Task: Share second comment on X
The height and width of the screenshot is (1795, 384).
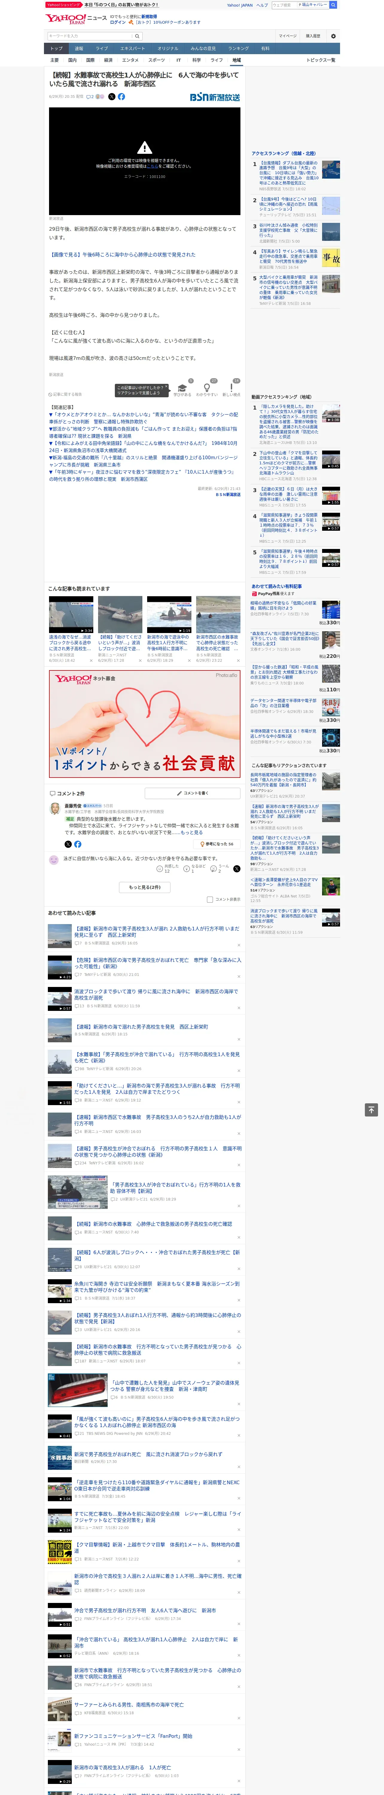Action: (236, 869)
